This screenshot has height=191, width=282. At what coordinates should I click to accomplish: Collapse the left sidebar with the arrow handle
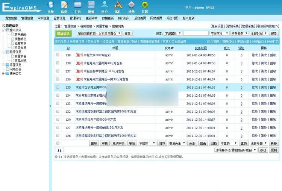coord(50,106)
